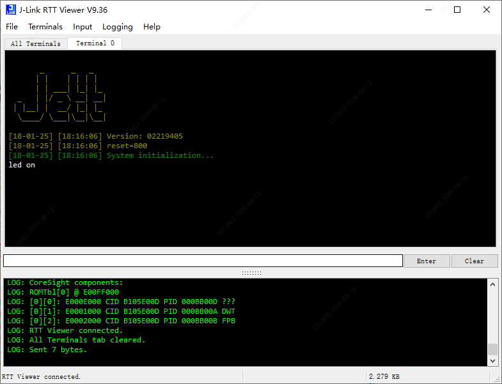The height and width of the screenshot is (384, 502).
Task: Click the 'led on' output line
Action: 22,165
